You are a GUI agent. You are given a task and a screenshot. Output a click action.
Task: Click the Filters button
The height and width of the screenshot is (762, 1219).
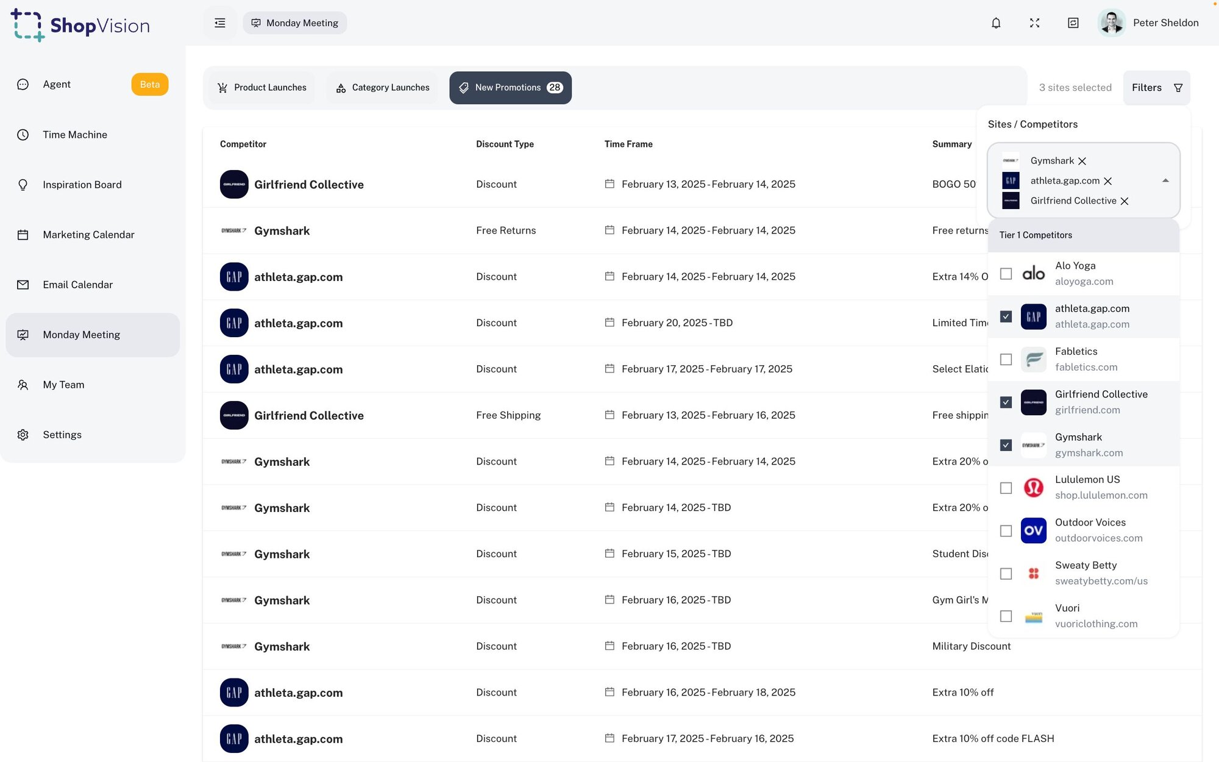(x=1156, y=88)
